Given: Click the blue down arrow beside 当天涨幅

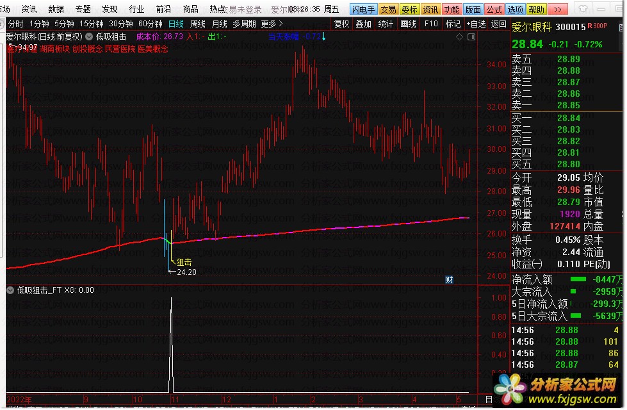Looking at the screenshot, I should [323, 37].
